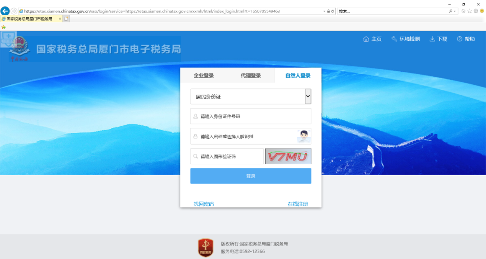Viewport: 486px width, 259px height.
Task: Minimize the browser window
Action: click(x=450, y=4)
